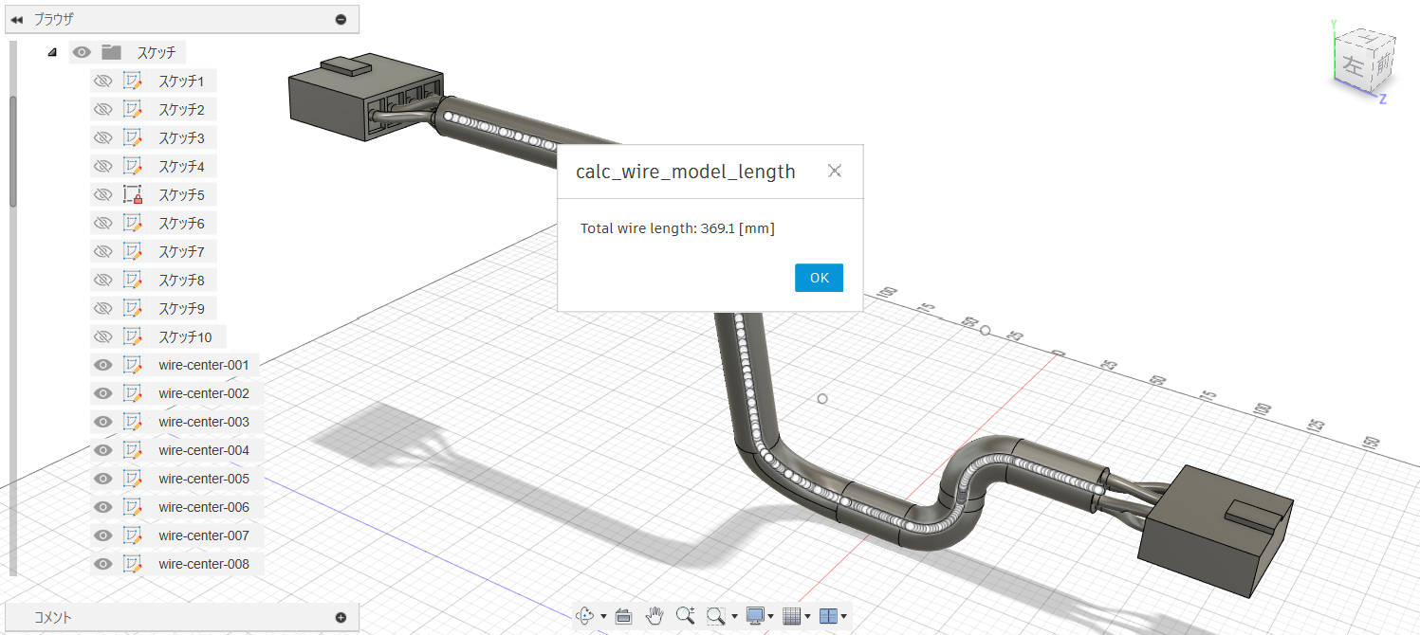Click OK in the calc_wire_model_length dialog
This screenshot has height=635, width=1420.
click(818, 277)
